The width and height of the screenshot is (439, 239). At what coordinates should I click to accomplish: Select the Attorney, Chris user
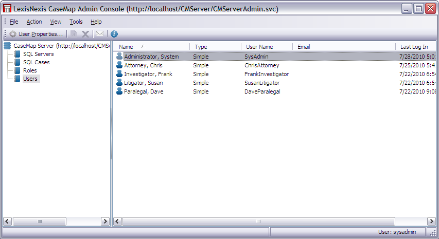click(x=143, y=65)
